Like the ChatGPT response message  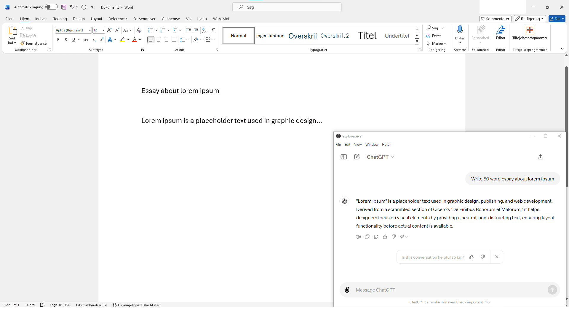click(385, 237)
